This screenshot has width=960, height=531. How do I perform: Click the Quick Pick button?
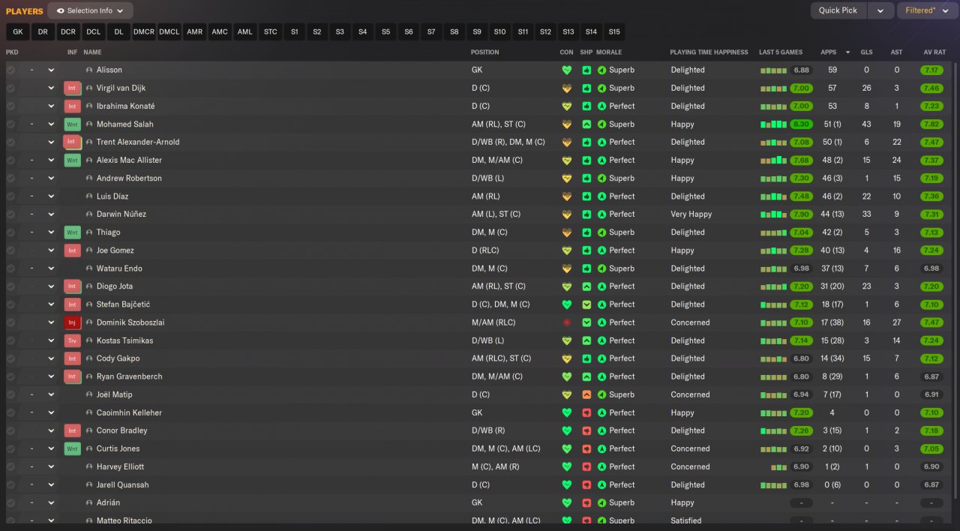838,10
